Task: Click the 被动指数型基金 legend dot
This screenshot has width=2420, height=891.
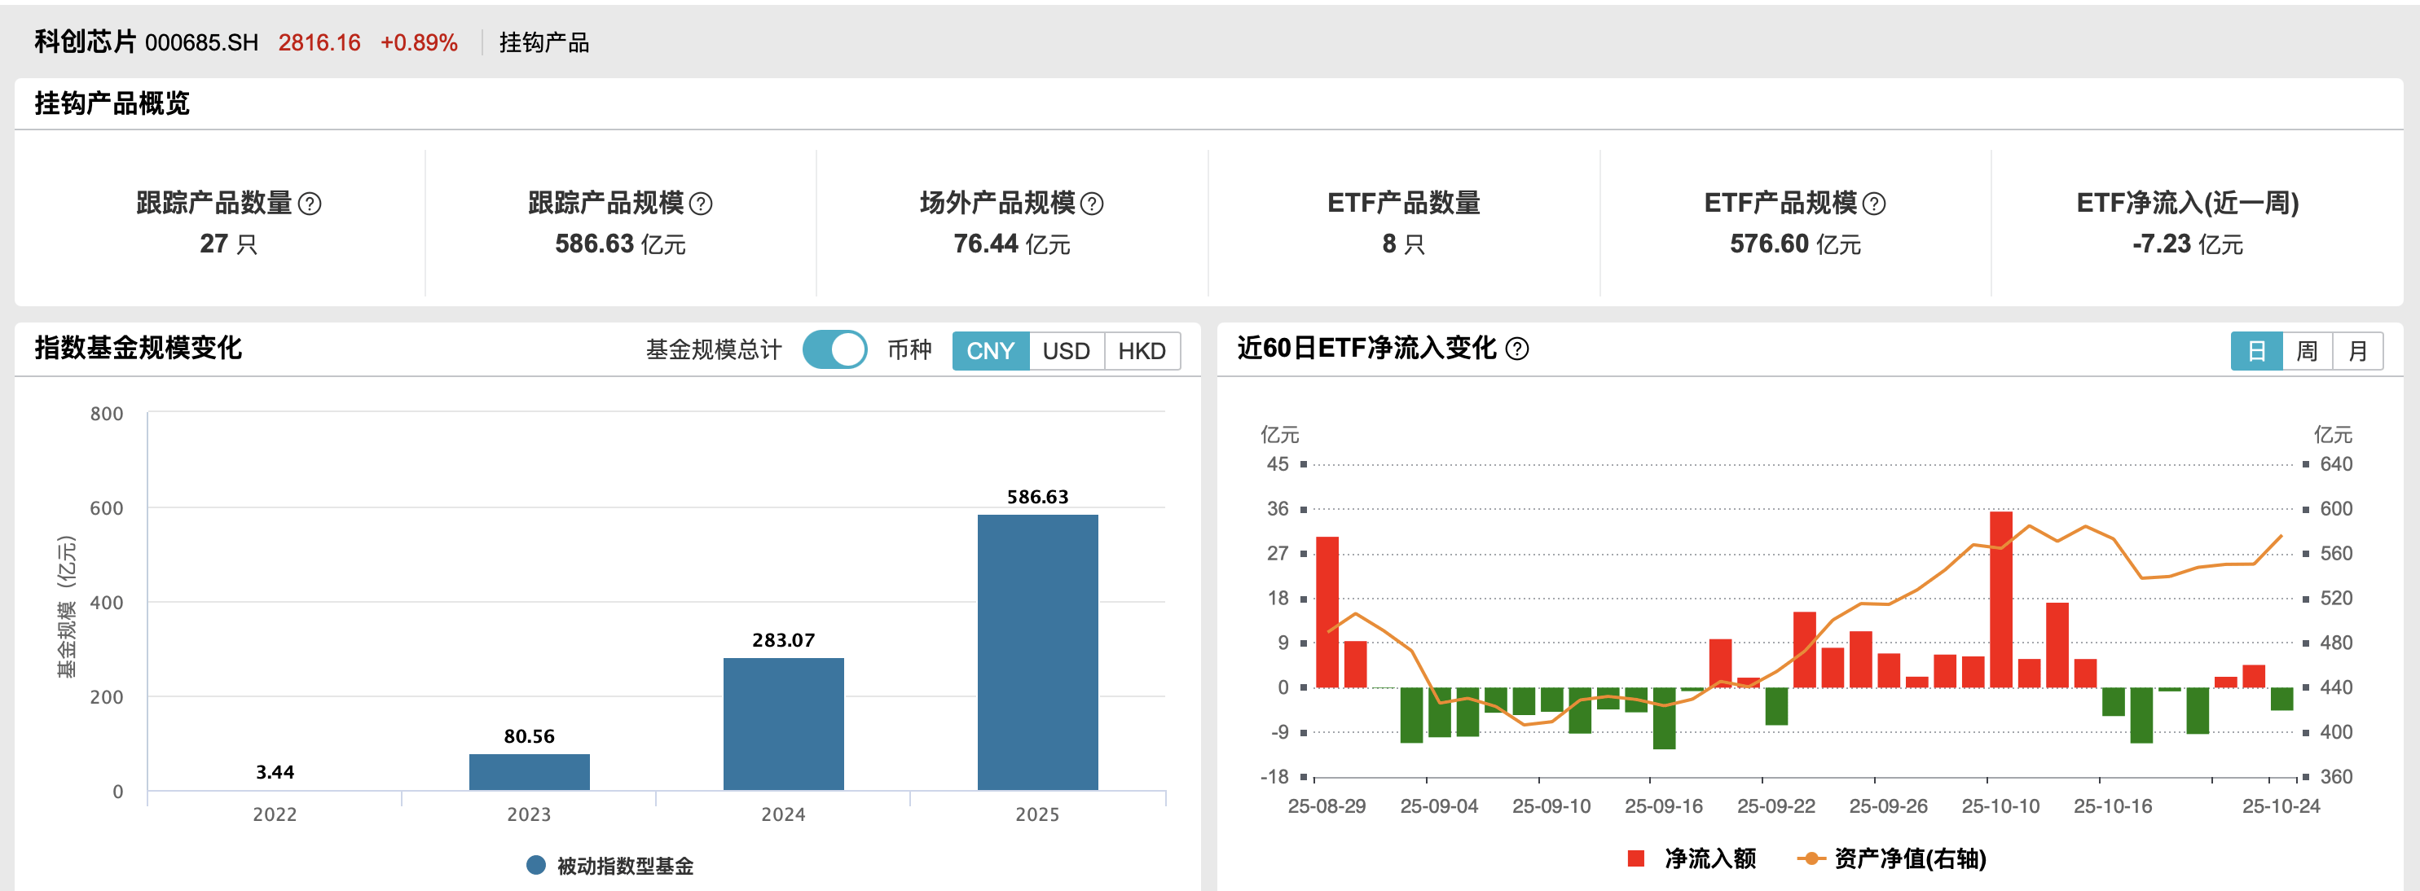Action: 535,865
